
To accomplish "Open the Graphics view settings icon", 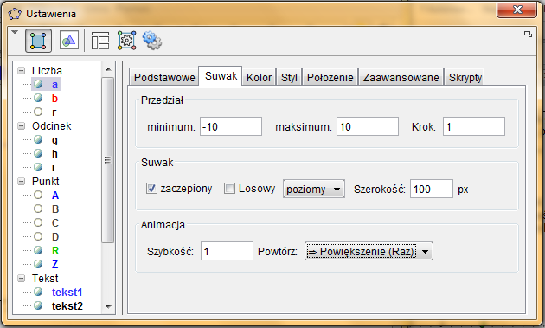I will [69, 41].
